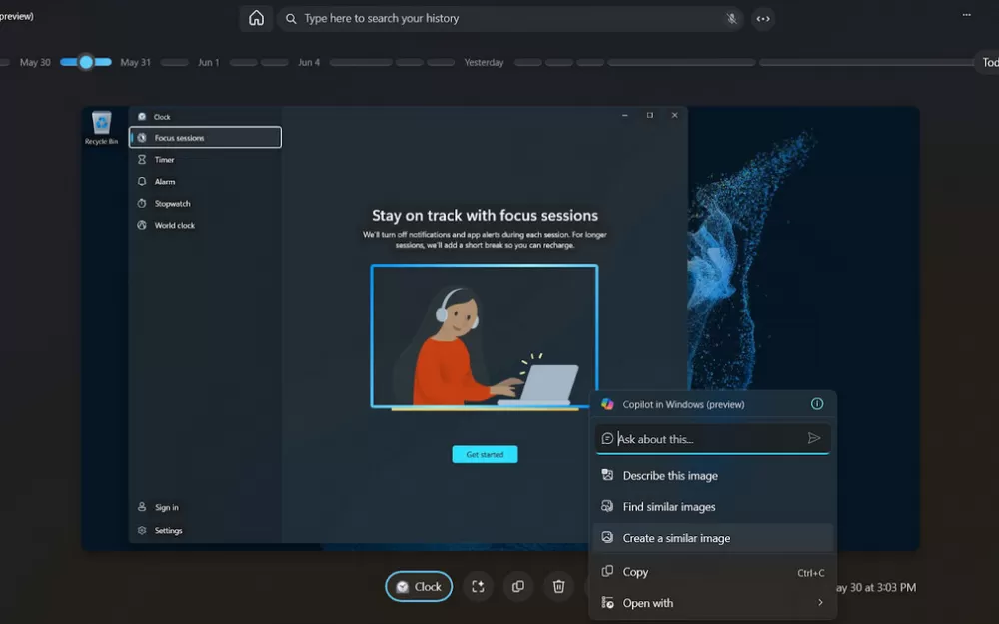Select the May 30 timeline slider handle

click(86, 62)
